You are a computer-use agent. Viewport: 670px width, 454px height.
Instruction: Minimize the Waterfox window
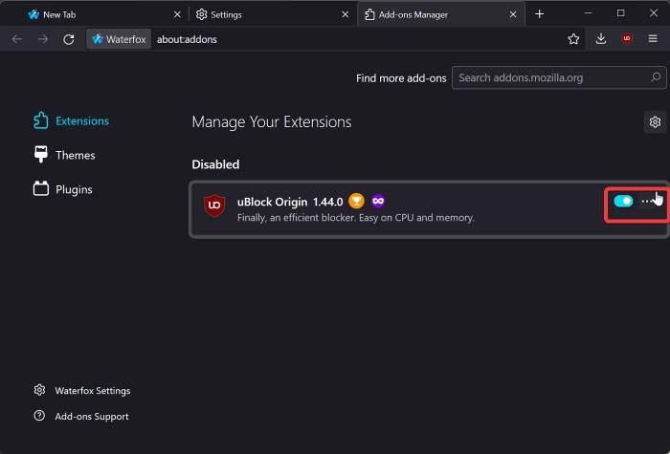tap(588, 13)
